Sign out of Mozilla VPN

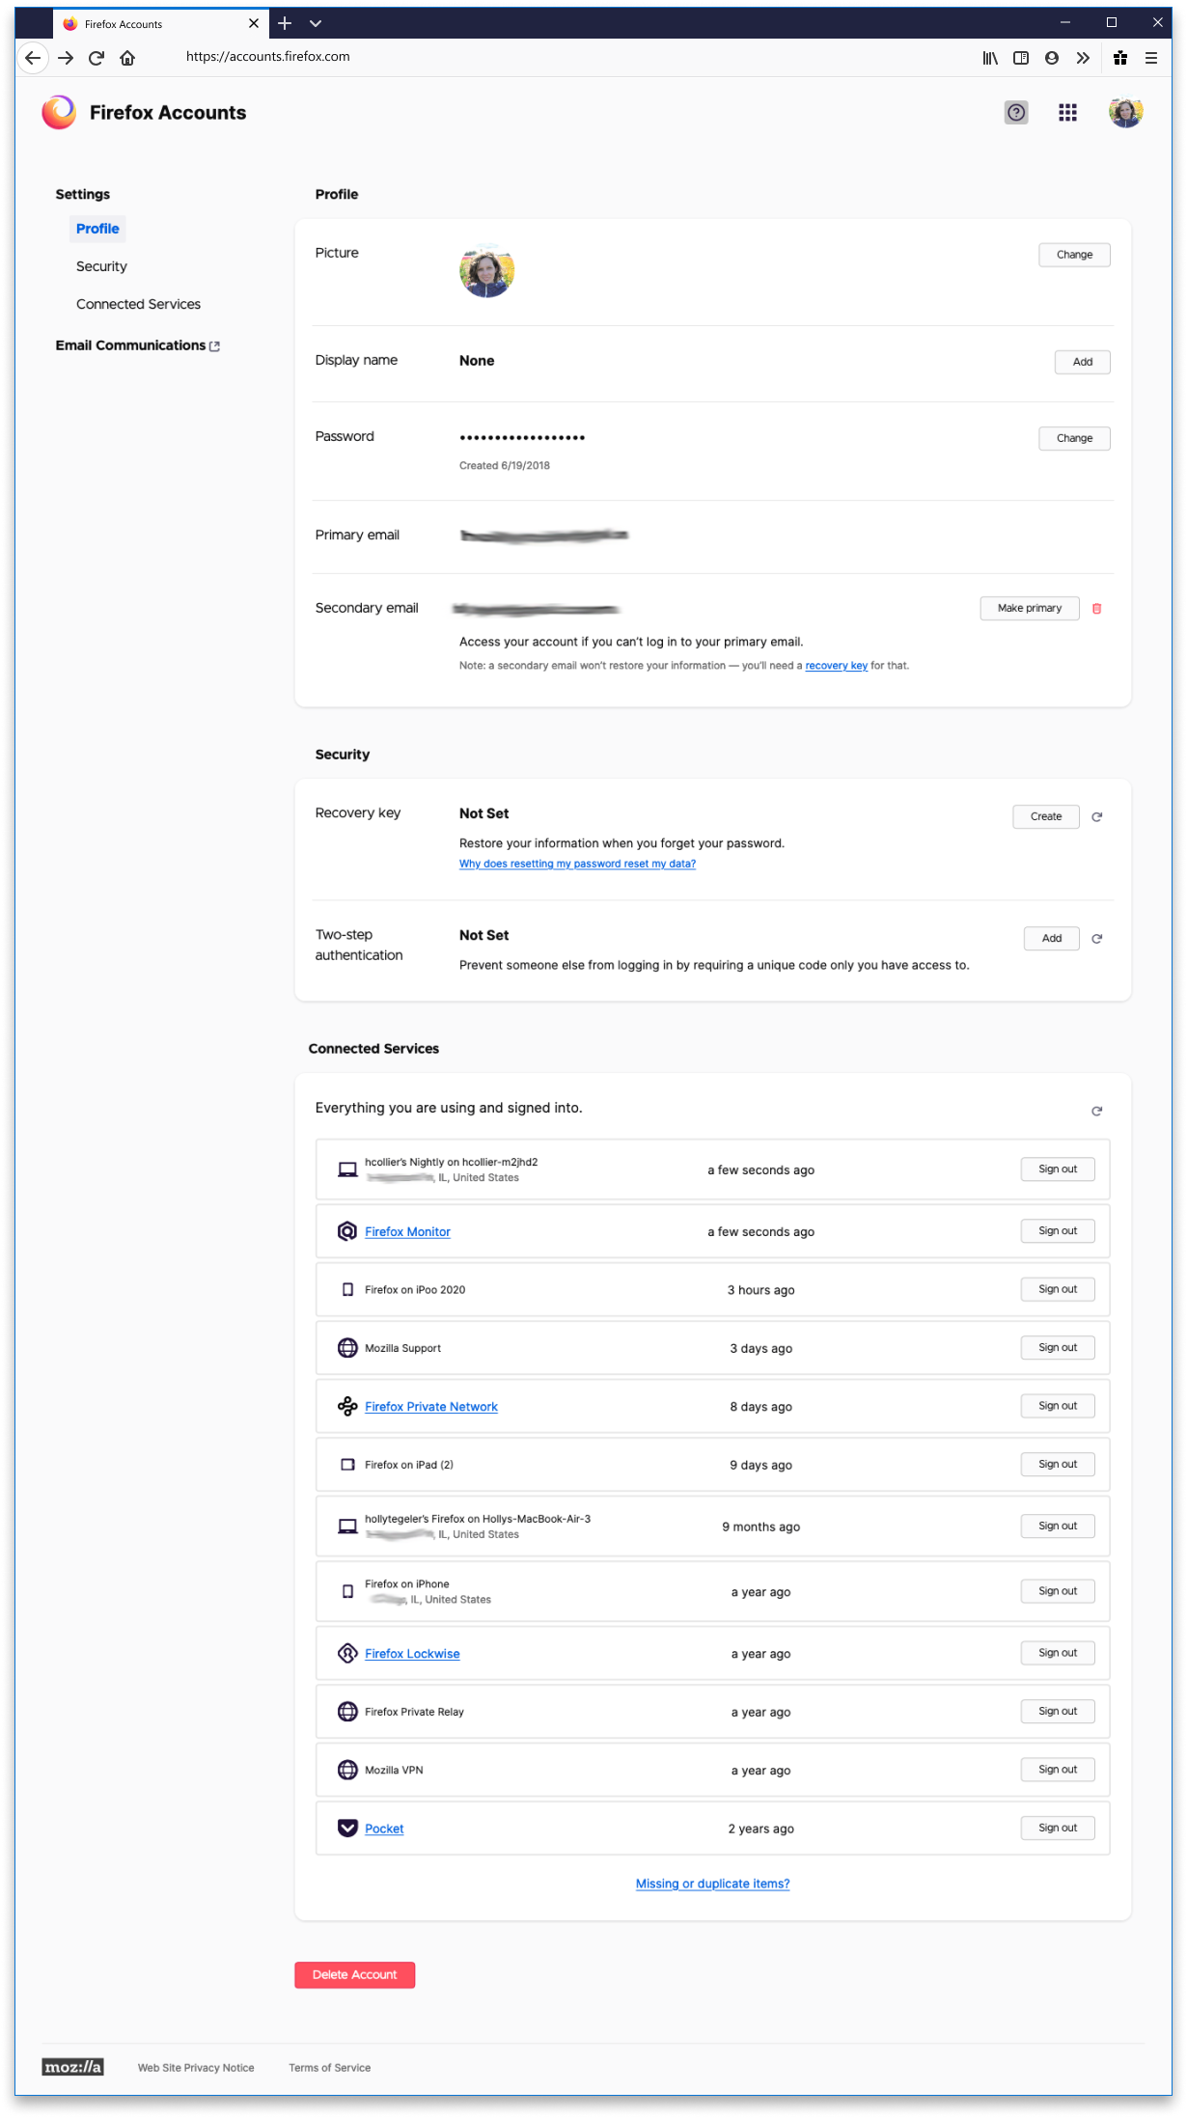pyautogui.click(x=1058, y=1770)
